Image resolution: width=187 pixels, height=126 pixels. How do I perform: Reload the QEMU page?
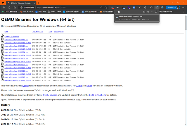[9, 8]
